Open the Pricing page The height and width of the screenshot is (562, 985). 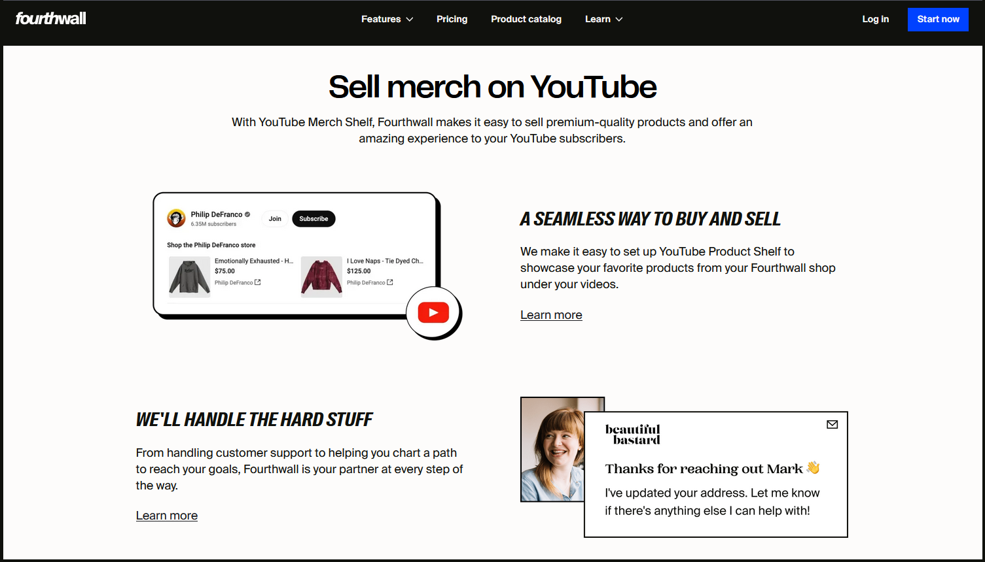pyautogui.click(x=452, y=19)
